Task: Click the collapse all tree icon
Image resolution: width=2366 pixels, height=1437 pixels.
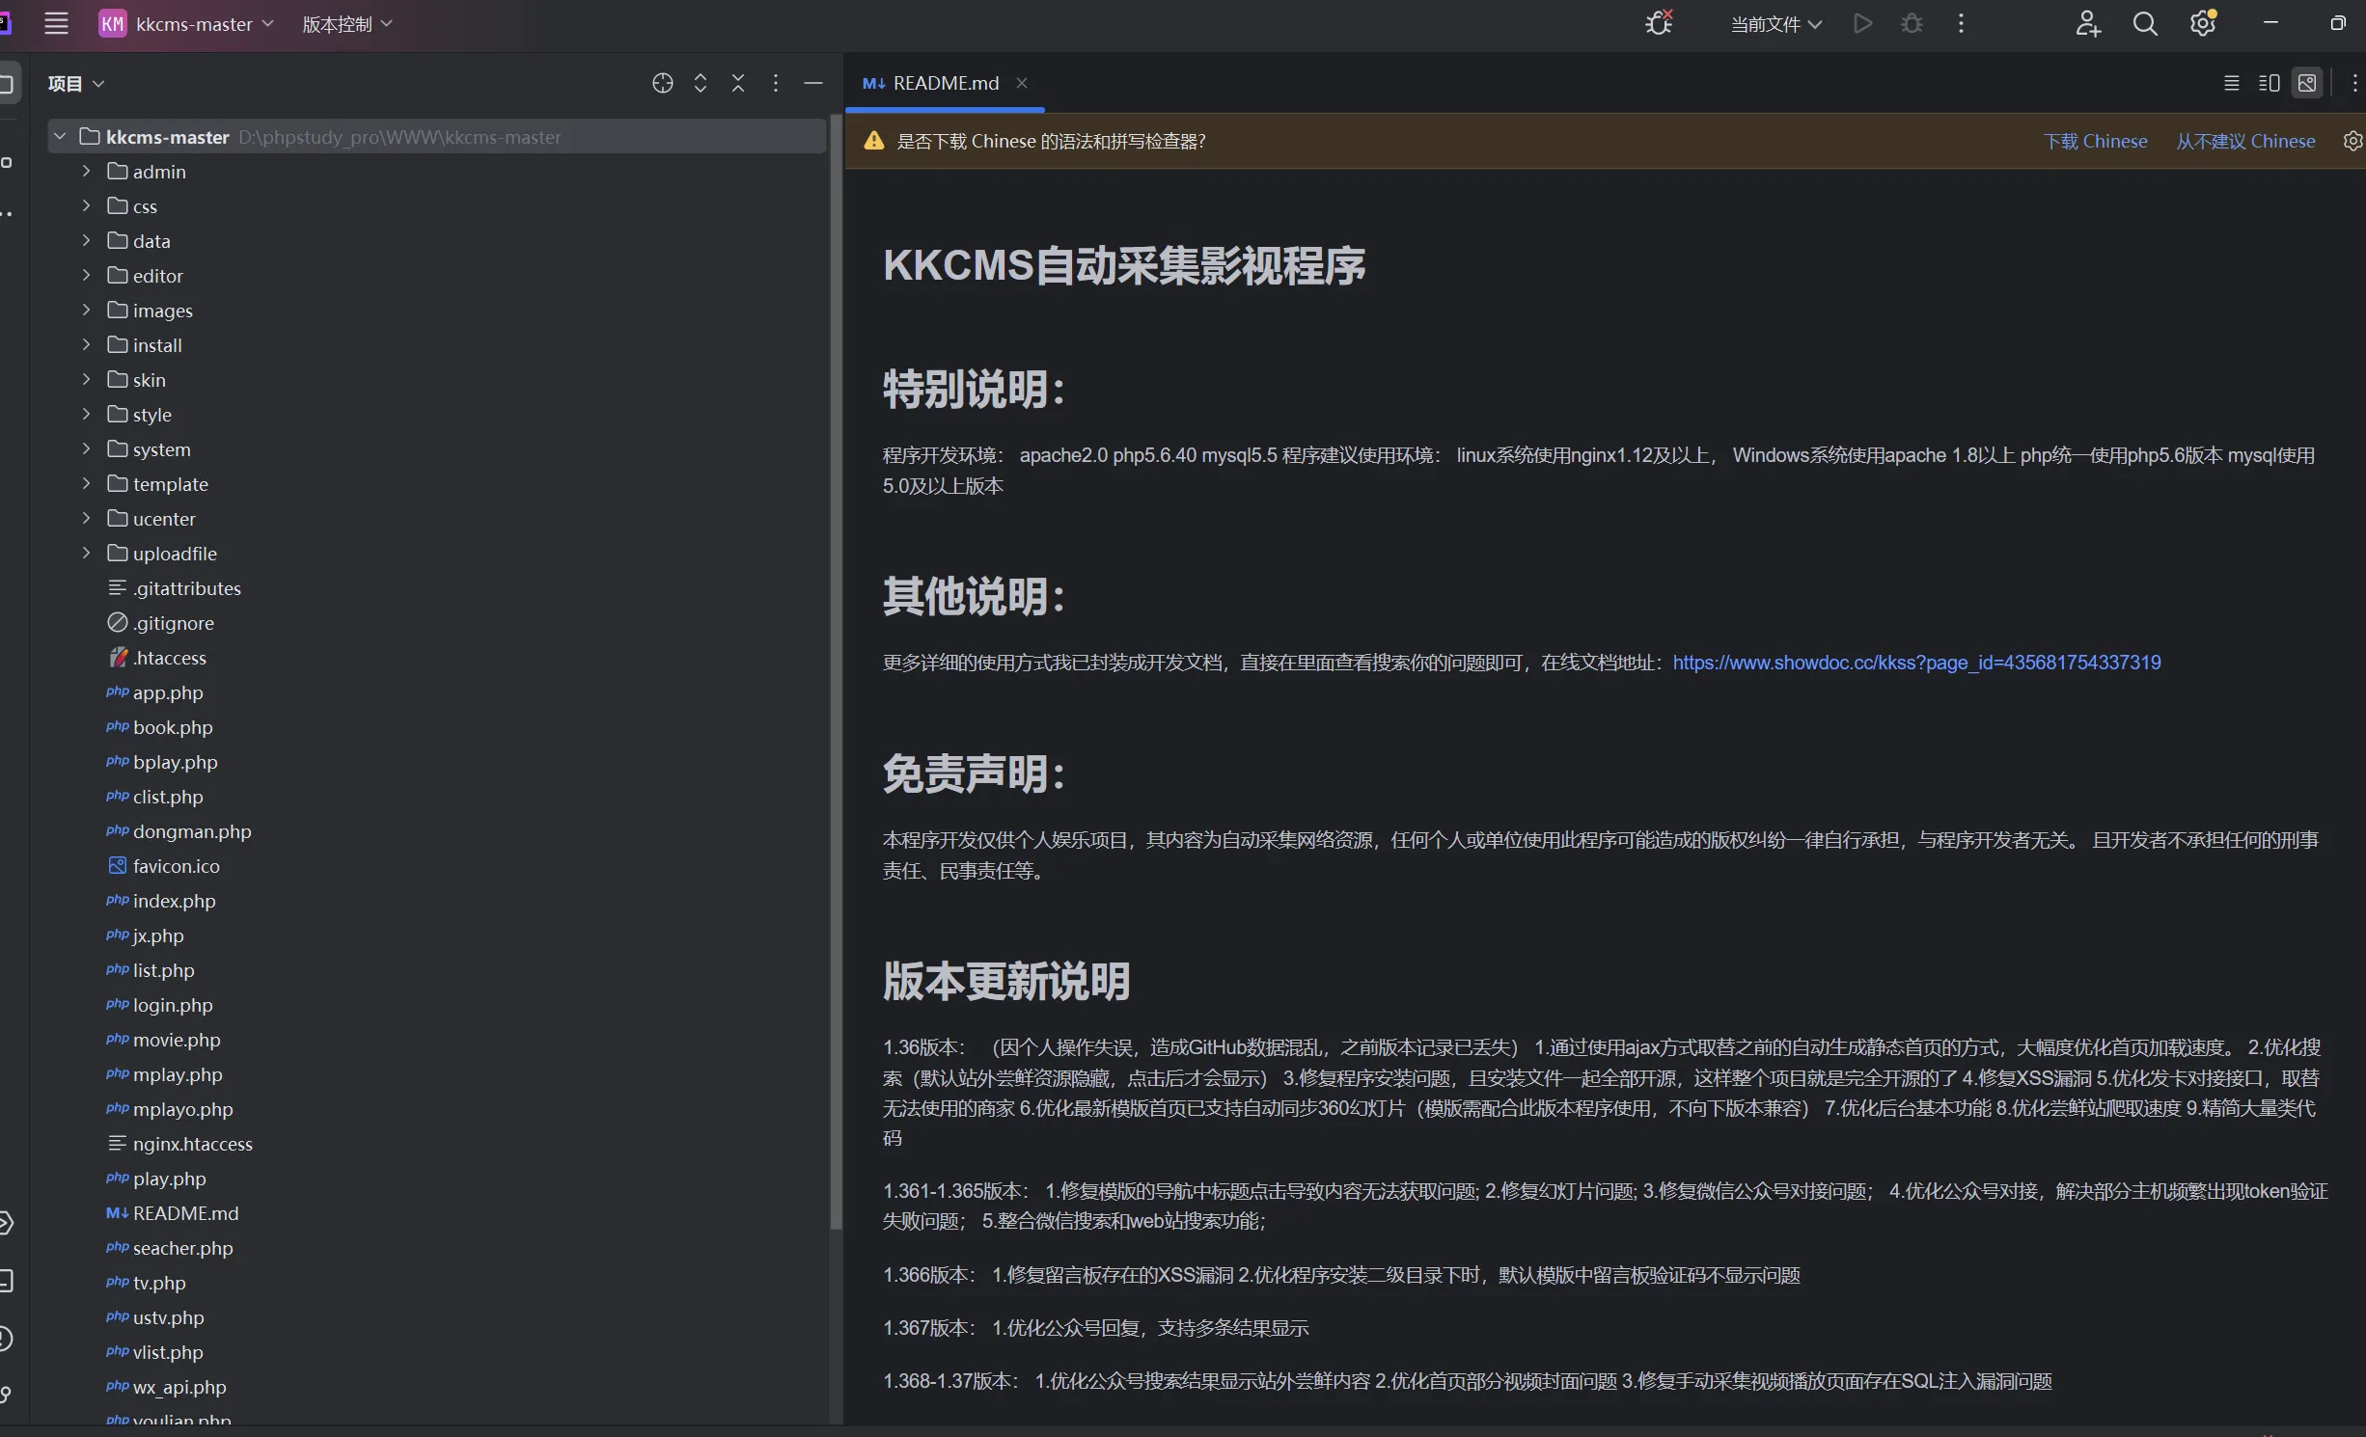Action: point(738,84)
